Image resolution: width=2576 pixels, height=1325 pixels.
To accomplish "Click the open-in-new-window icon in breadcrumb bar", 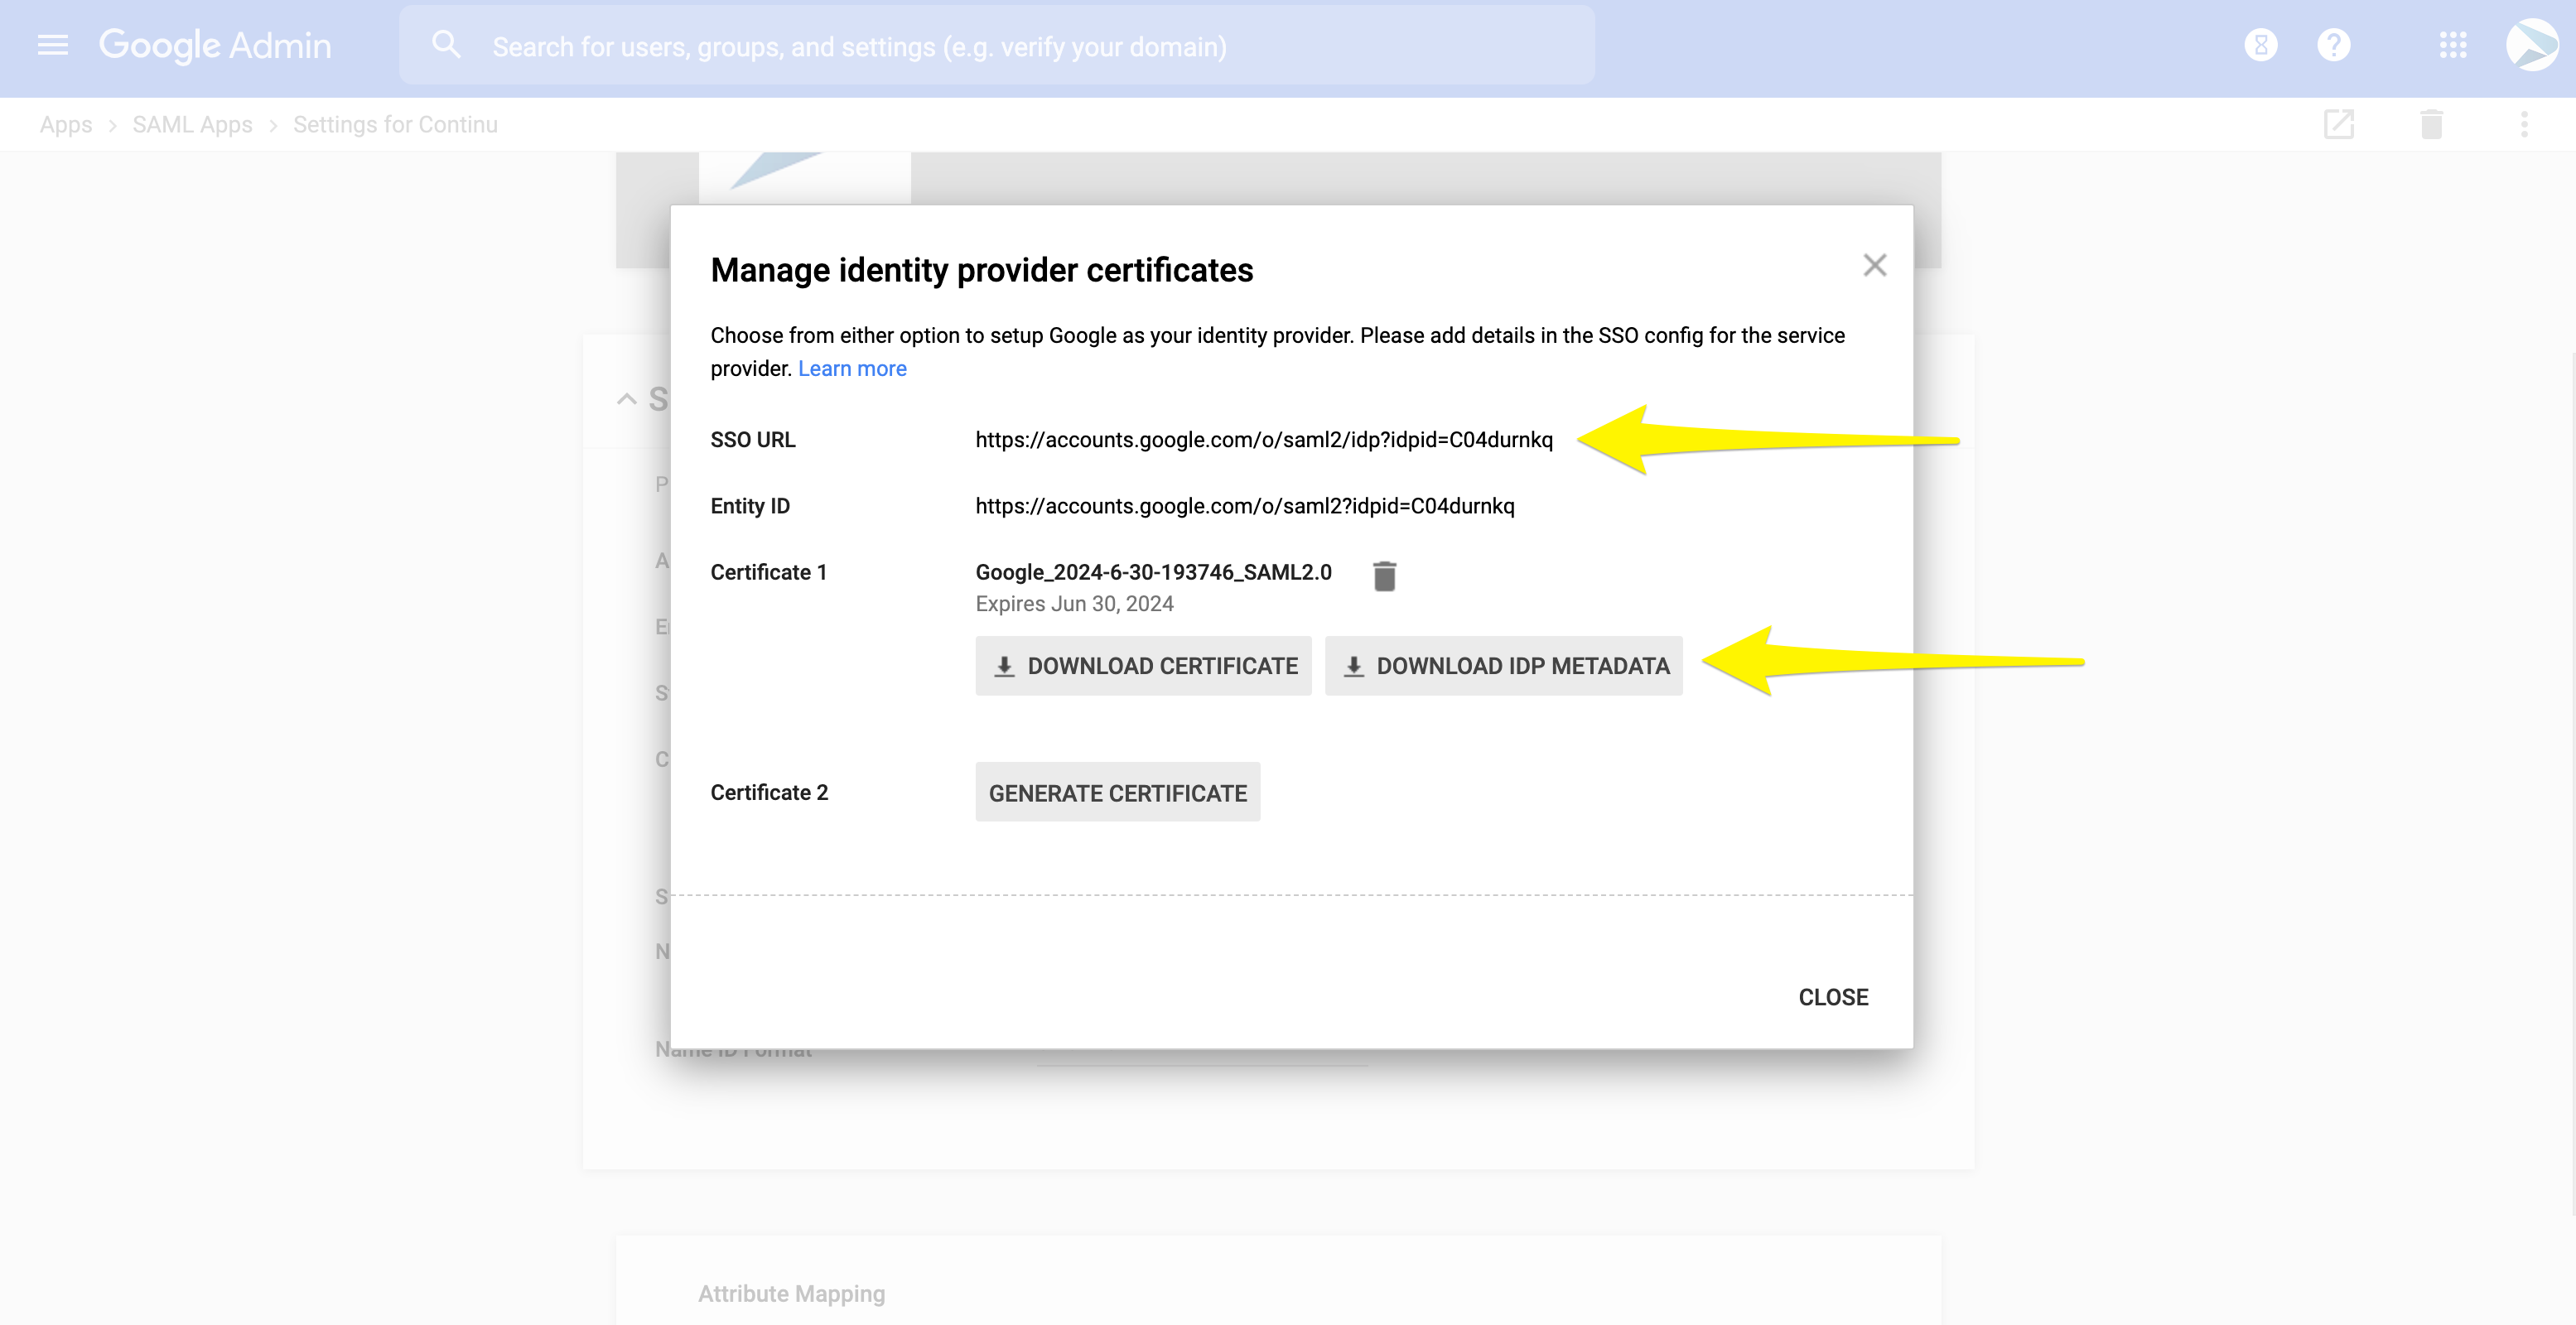I will coord(2338,125).
